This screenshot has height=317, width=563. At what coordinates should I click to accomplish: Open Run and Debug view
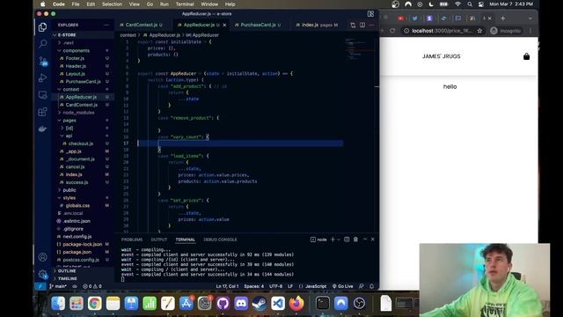[x=43, y=77]
